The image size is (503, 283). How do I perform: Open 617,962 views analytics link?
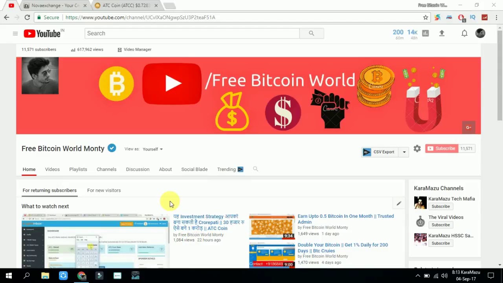tap(87, 50)
